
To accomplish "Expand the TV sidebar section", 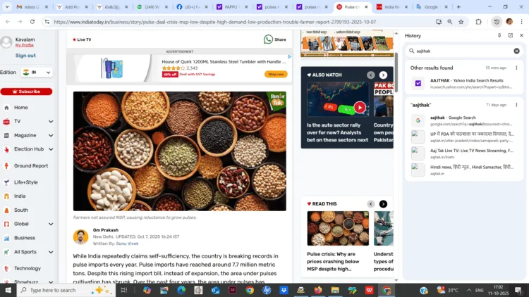I will tap(51, 121).
